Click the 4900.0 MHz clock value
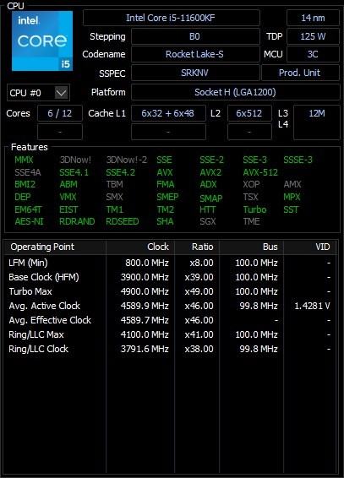 click(145, 291)
